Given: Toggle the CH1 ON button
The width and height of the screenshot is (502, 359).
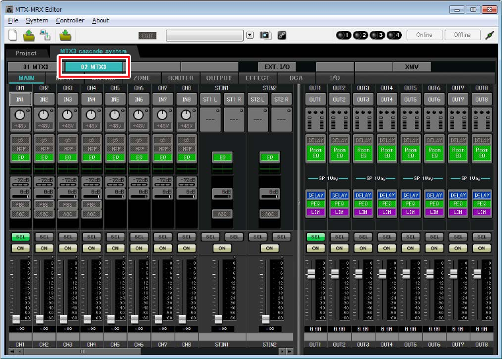Looking at the screenshot, I should pyautogui.click(x=20, y=248).
